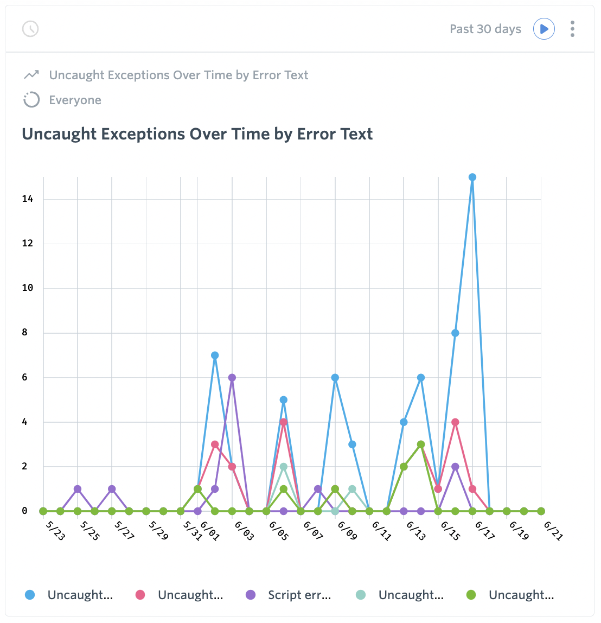Toggle the teal Uncaught legend entry

(411, 595)
